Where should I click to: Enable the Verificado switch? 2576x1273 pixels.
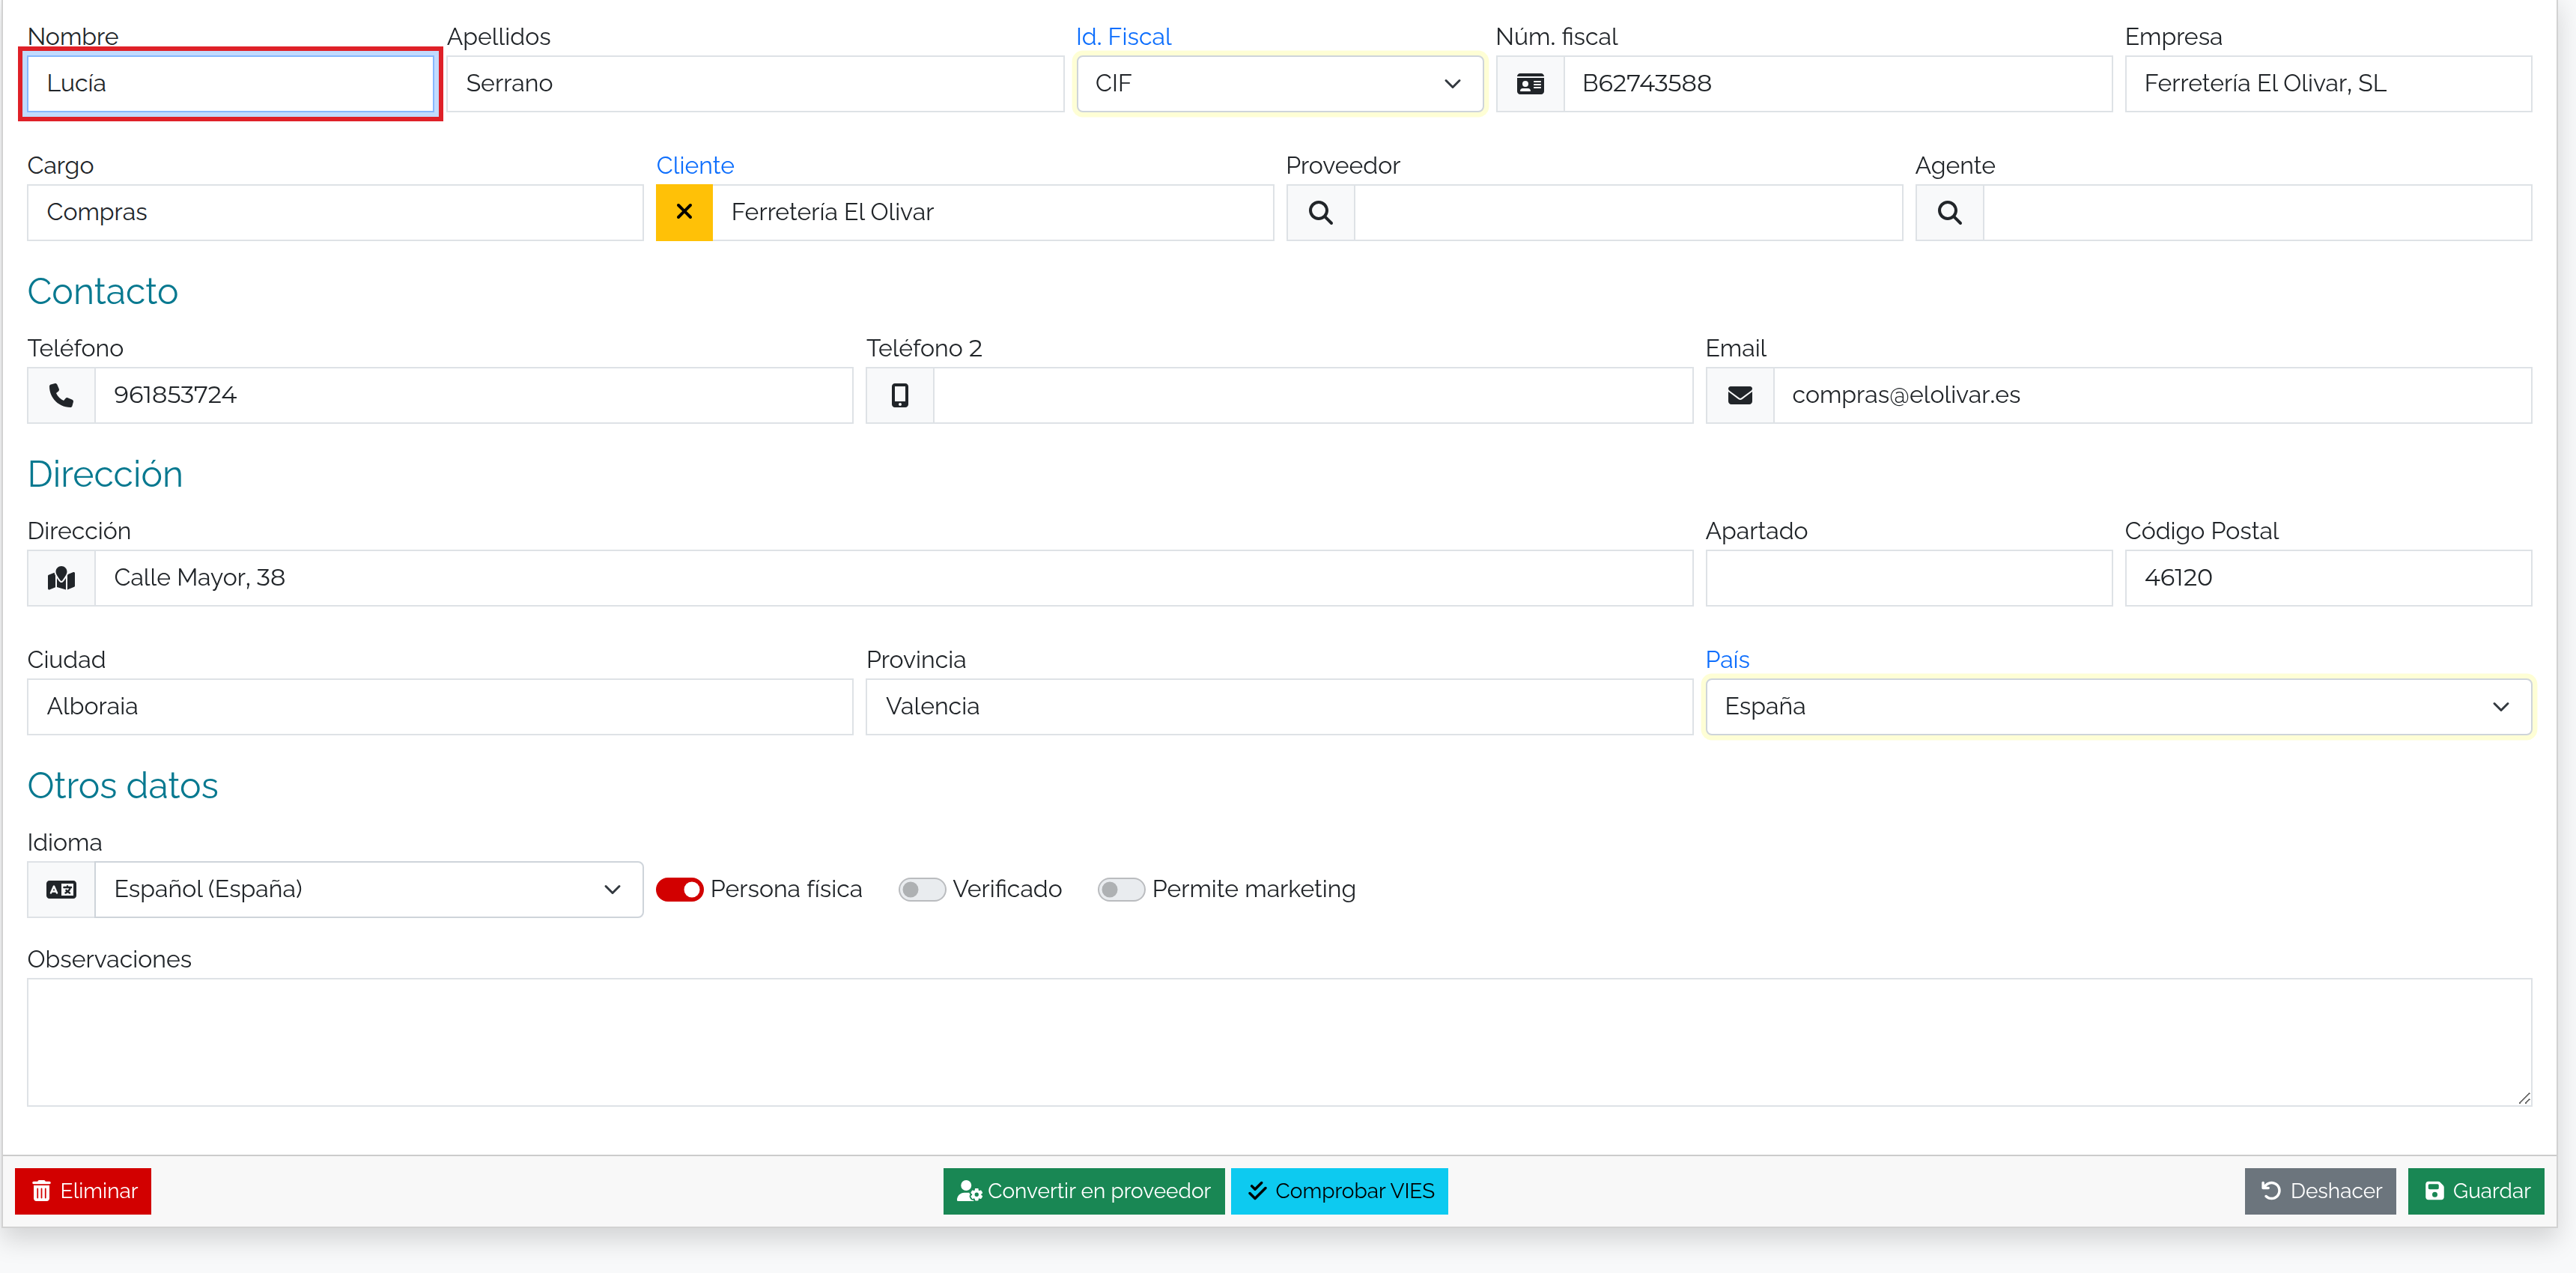click(921, 889)
